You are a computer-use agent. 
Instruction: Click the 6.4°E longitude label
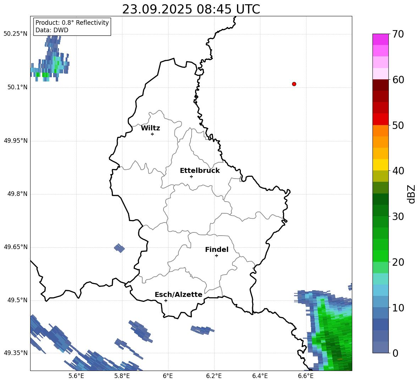click(260, 376)
